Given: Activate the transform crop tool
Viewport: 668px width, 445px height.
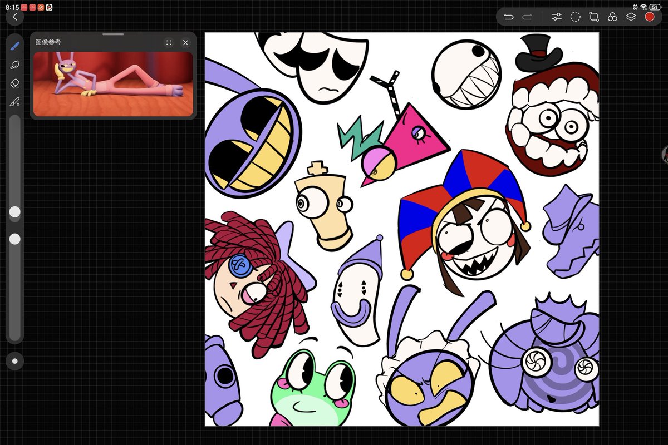Looking at the screenshot, I should tap(594, 17).
